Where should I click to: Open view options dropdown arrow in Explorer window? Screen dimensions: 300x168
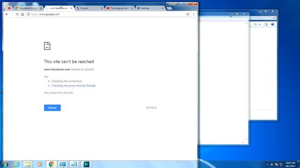coord(260,24)
